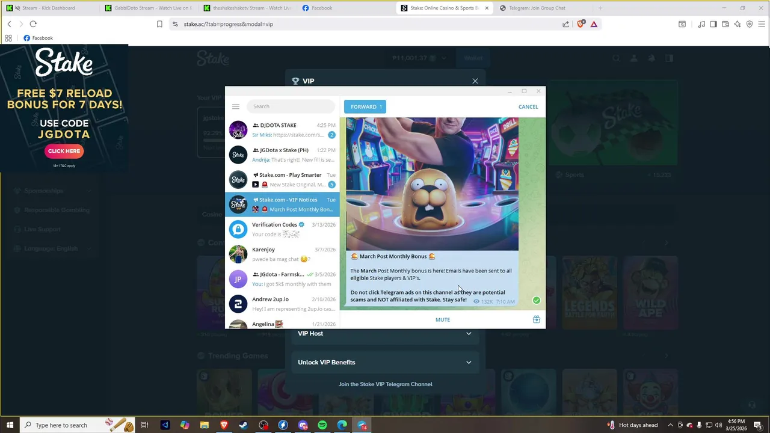This screenshot has width=770, height=433.
Task: Switch to Stream - Kick Dashboard tab
Action: [49, 8]
